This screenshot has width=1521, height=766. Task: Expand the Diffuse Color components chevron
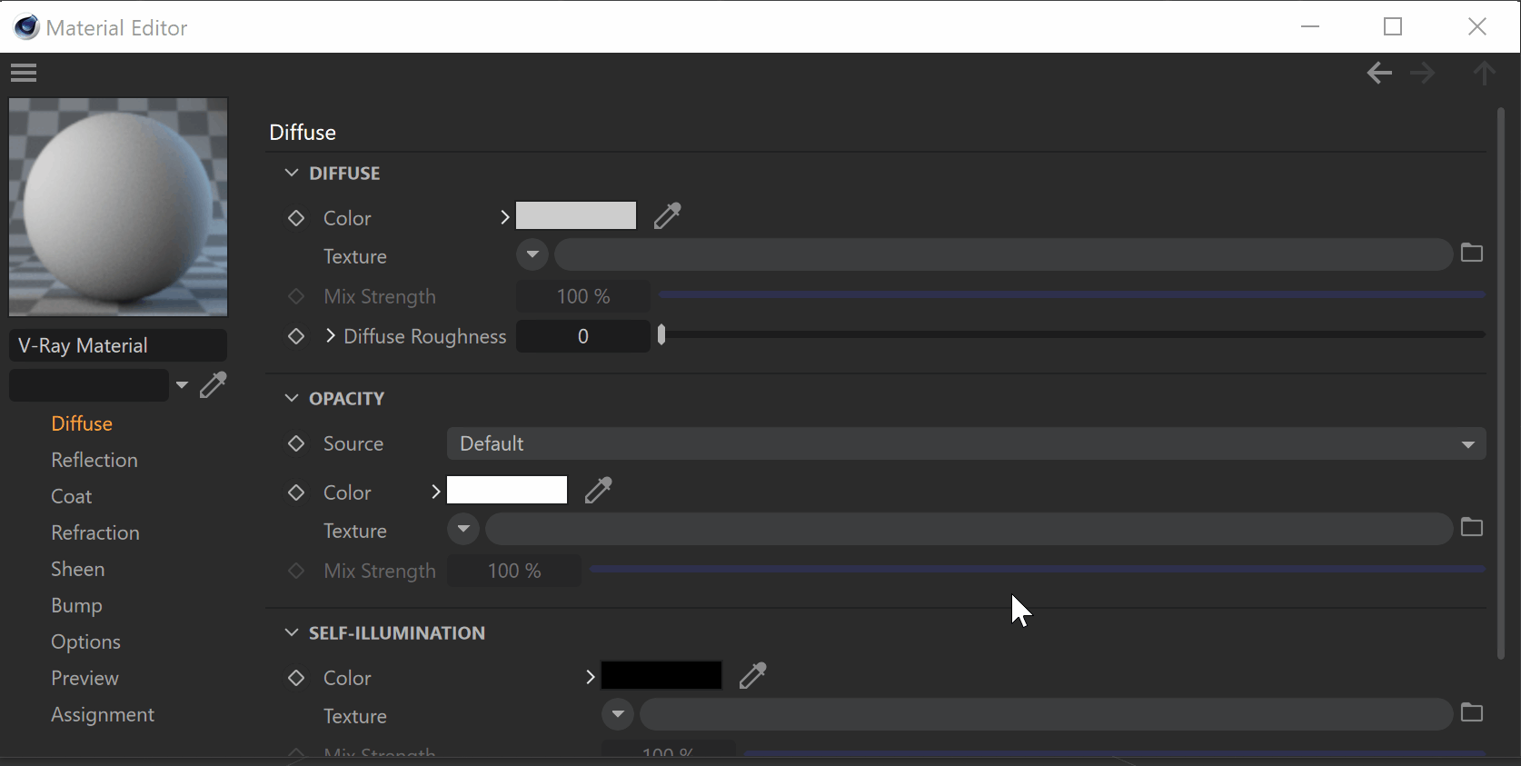tap(505, 217)
